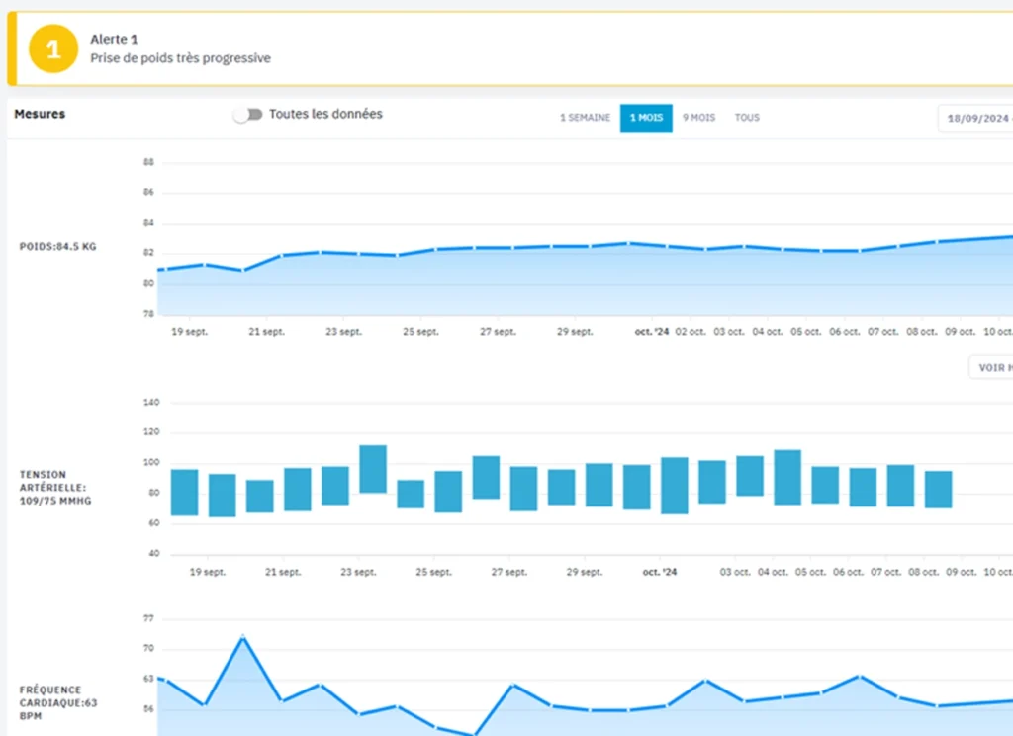Click the first bar in blood pressure chart
The width and height of the screenshot is (1013, 736).
point(185,492)
